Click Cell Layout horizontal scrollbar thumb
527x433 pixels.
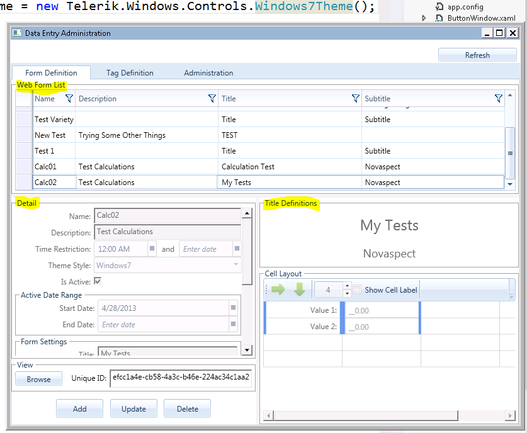point(366,415)
